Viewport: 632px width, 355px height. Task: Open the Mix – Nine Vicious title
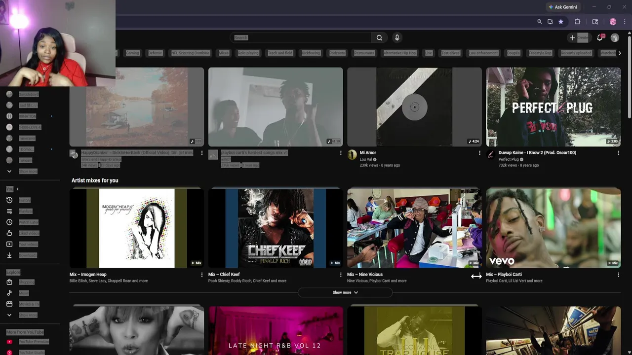365,274
